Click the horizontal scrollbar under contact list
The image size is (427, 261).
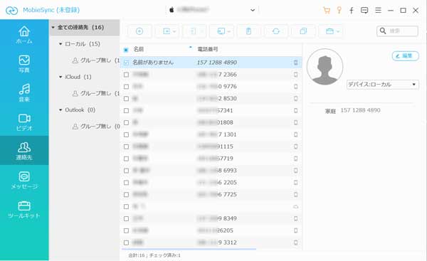pyautogui.click(x=189, y=249)
